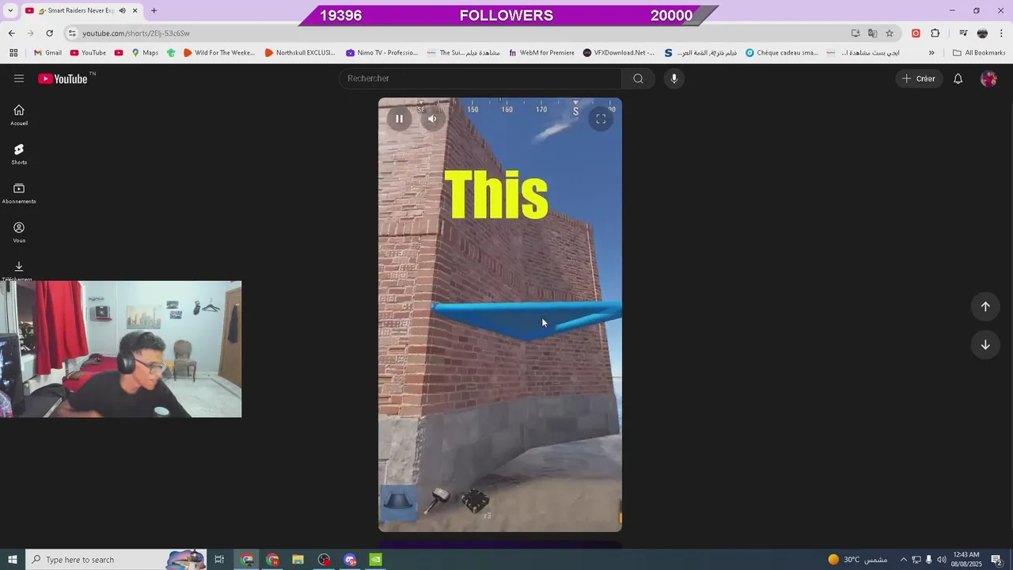Open WebM for Premiere bookmark
Image resolution: width=1013 pixels, height=570 pixels.
[541, 53]
